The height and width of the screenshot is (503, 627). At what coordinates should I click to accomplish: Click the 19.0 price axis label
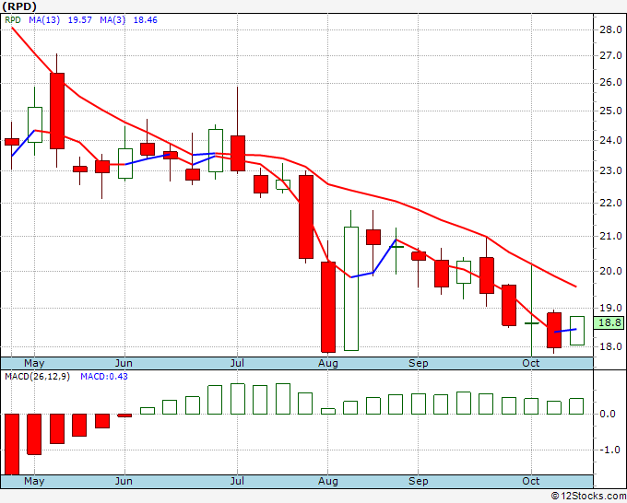click(x=610, y=308)
